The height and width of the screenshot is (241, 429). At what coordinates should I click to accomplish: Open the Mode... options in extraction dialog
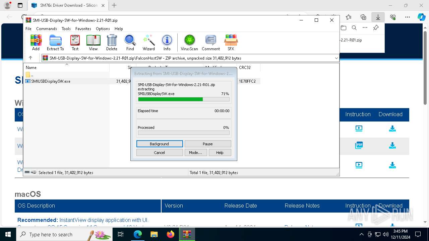click(195, 153)
